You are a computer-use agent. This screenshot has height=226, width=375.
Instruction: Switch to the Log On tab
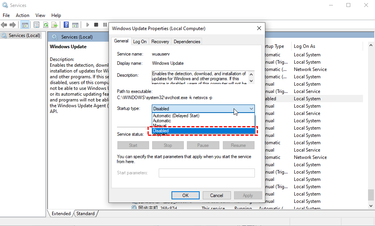(x=140, y=42)
